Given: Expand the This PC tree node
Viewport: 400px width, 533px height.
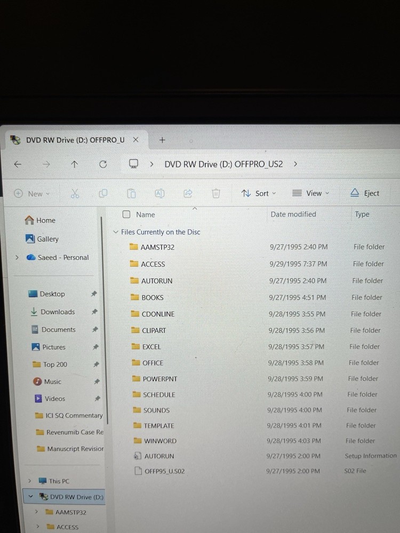Looking at the screenshot, I should [30, 481].
